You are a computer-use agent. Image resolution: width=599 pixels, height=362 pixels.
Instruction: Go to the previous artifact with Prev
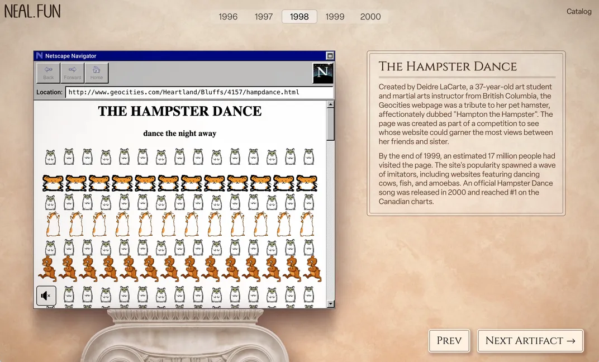coord(449,341)
